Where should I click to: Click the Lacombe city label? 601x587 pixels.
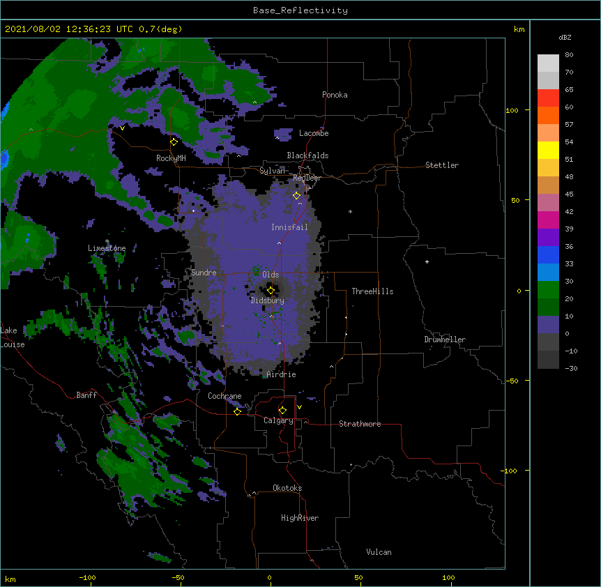314,133
